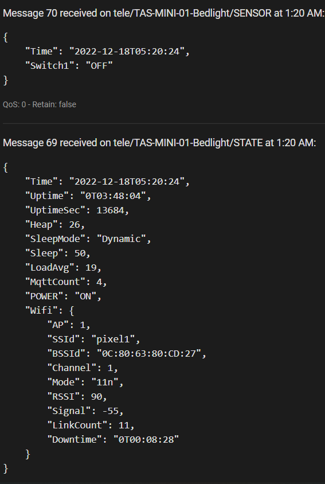Screen dimensions: 325x484
Task: Click the Uptime 0T03:48:04 line
Action: tap(88, 196)
